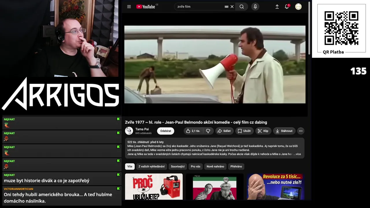Click chat message 'muze byt historie divák'
The width and height of the screenshot is (370, 208).
[47, 181]
